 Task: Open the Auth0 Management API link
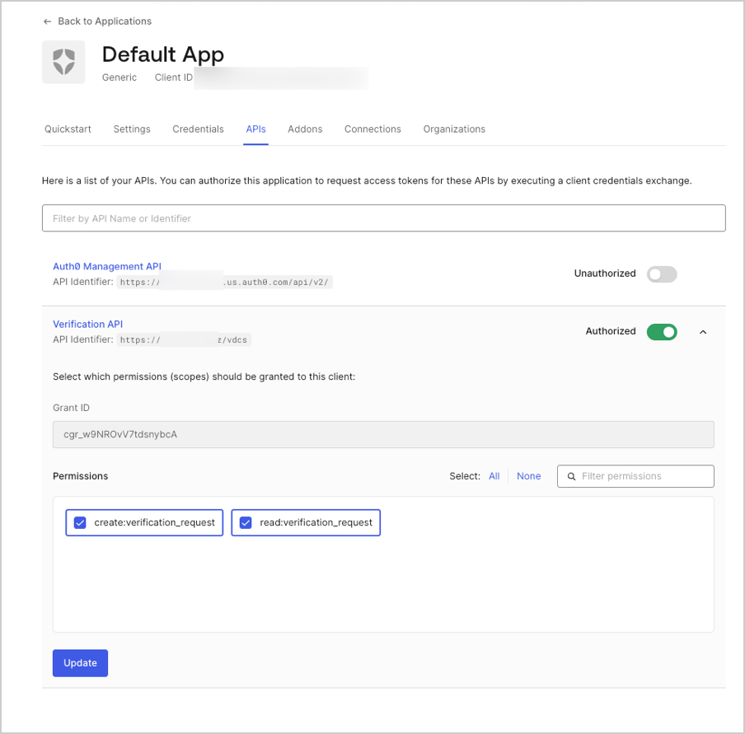tap(106, 266)
